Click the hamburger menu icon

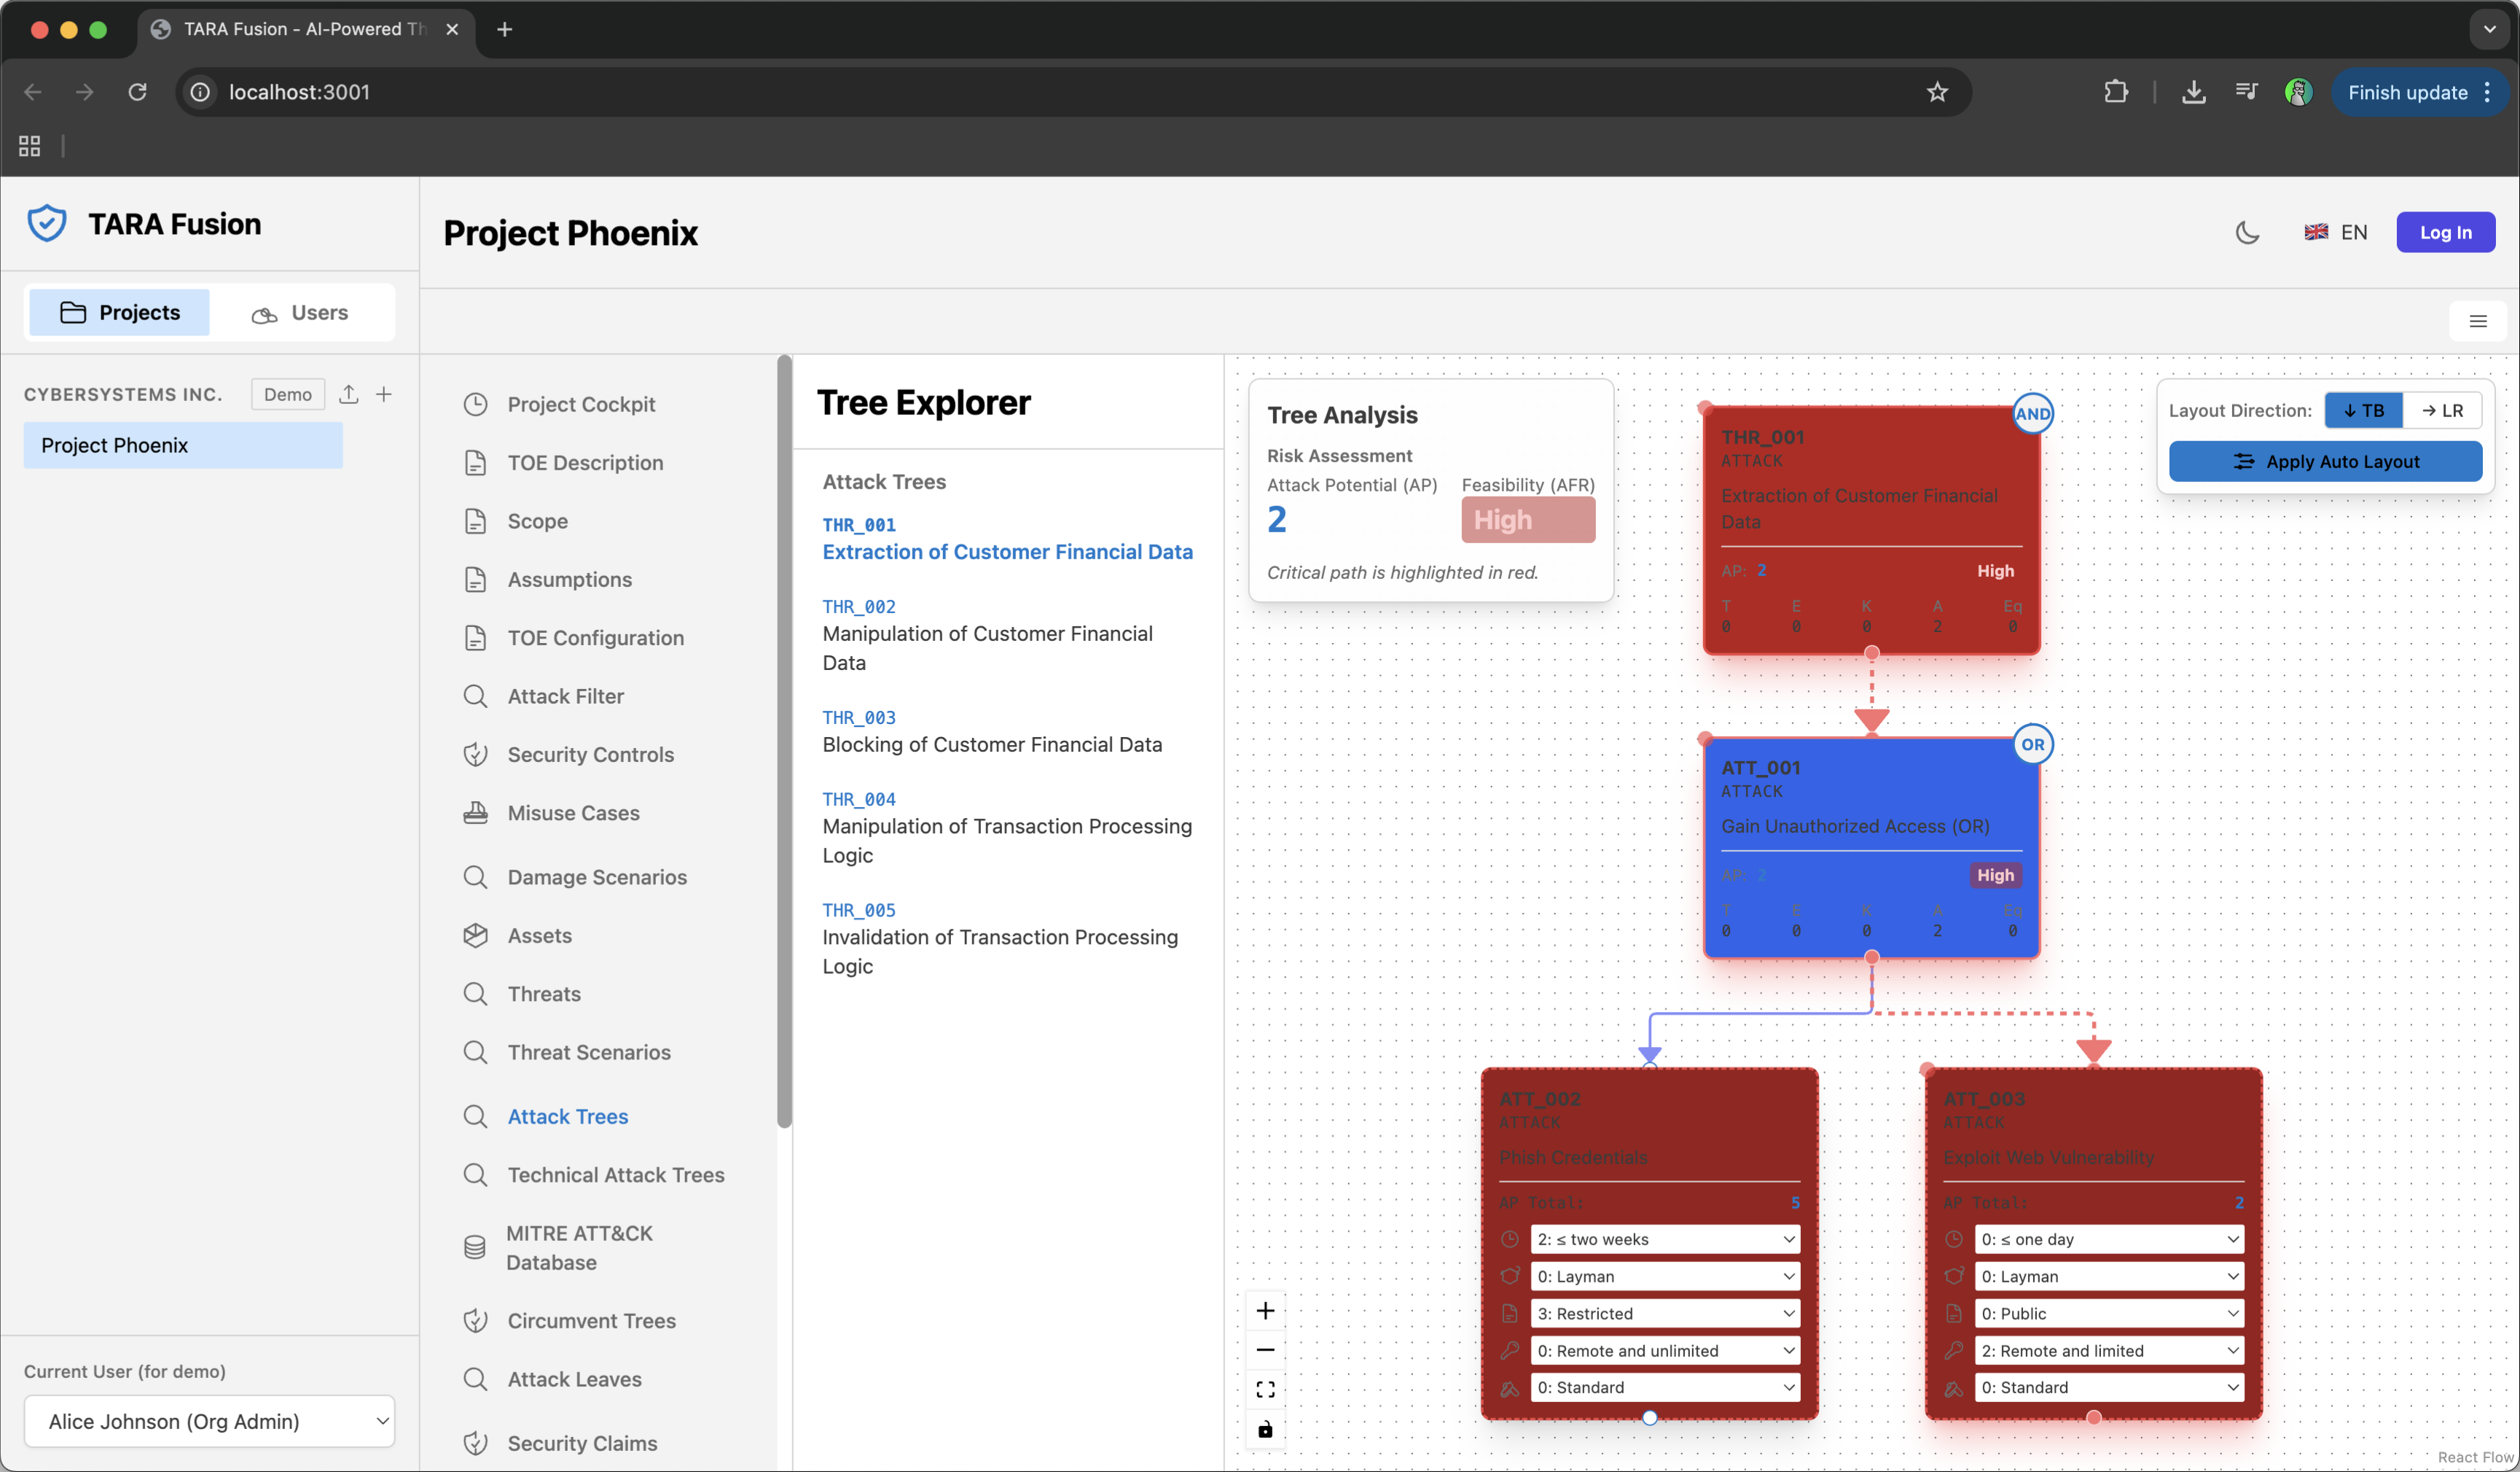[2477, 322]
